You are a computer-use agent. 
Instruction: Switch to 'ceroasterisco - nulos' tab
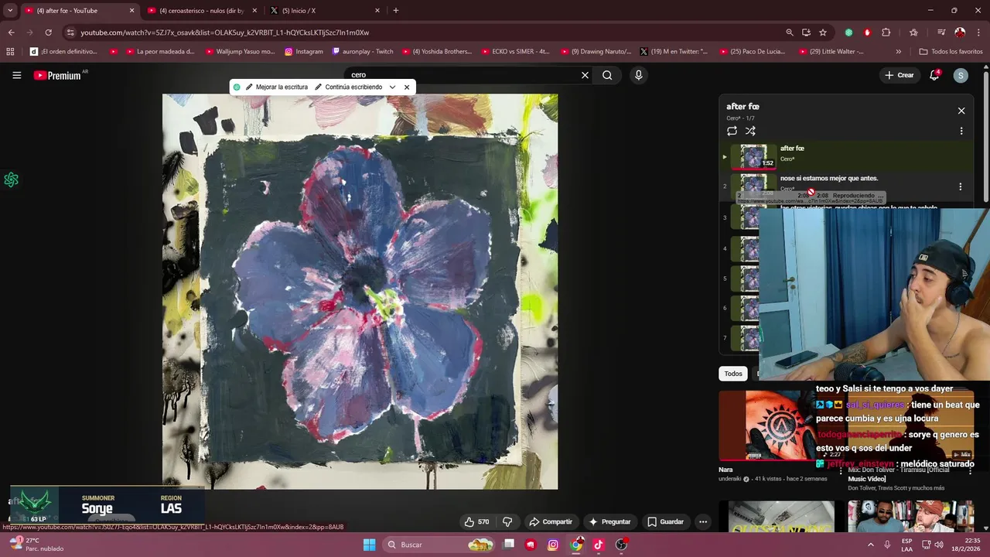(x=201, y=10)
